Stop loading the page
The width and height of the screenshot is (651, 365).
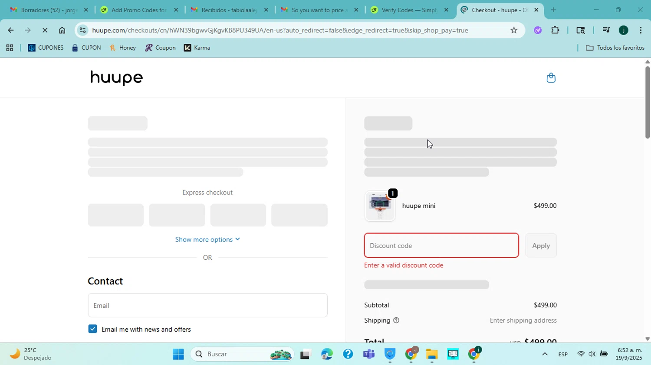click(45, 30)
